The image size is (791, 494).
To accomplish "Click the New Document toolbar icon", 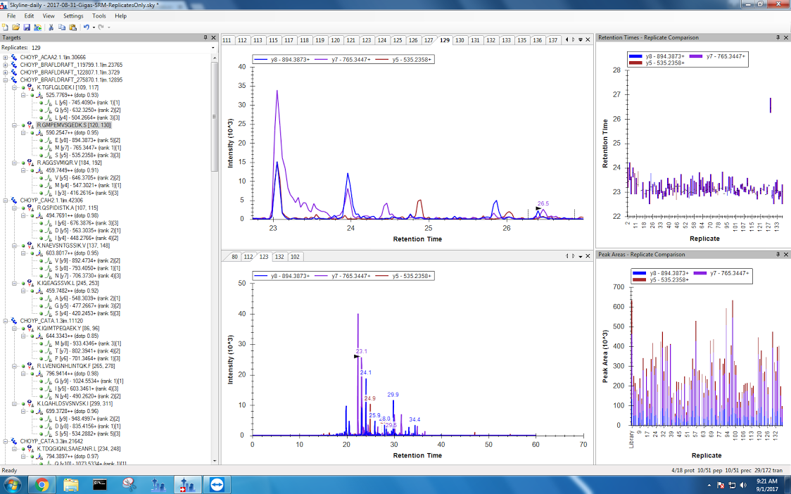I will tap(6, 27).
